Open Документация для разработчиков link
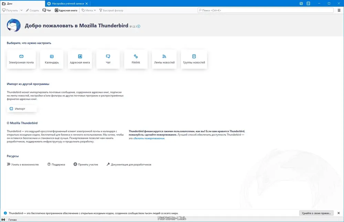Screen dimensions: 344x222 pos(129,164)
